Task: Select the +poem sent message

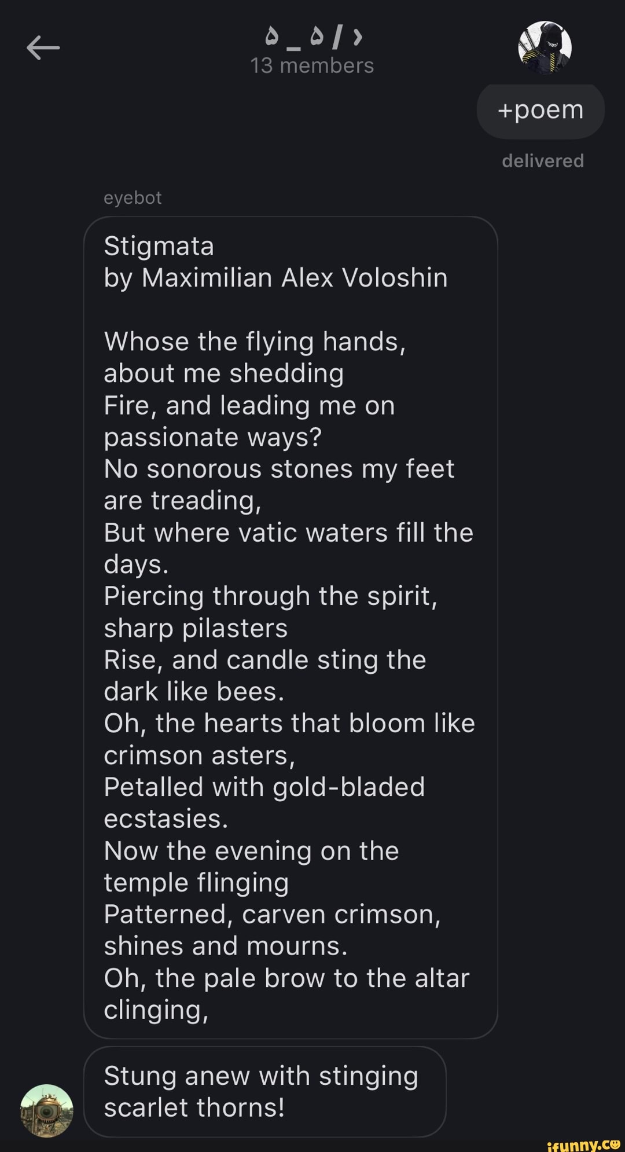Action: click(x=539, y=109)
